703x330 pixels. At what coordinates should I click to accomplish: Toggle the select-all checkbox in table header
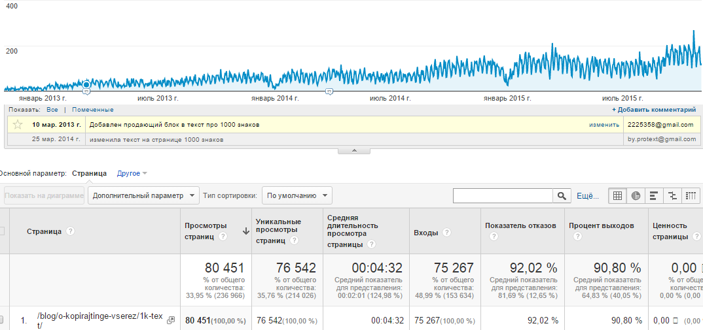point(1,231)
